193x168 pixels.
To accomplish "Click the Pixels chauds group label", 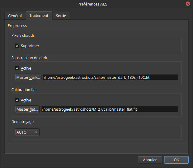I will (x=23, y=36).
